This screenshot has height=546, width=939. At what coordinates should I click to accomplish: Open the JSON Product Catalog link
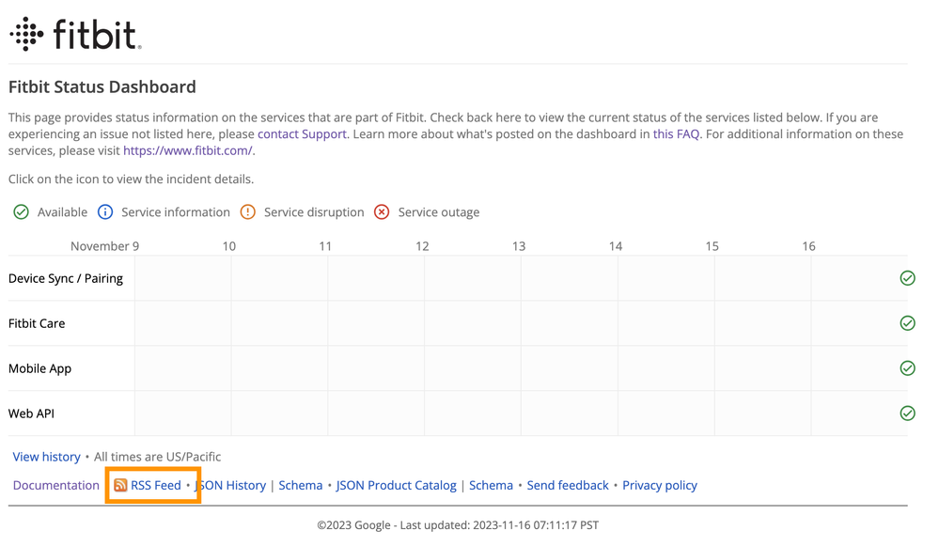click(396, 486)
